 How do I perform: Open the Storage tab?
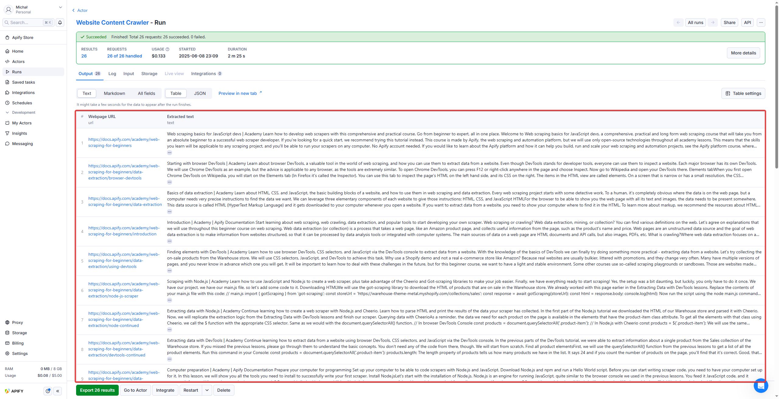coord(149,74)
